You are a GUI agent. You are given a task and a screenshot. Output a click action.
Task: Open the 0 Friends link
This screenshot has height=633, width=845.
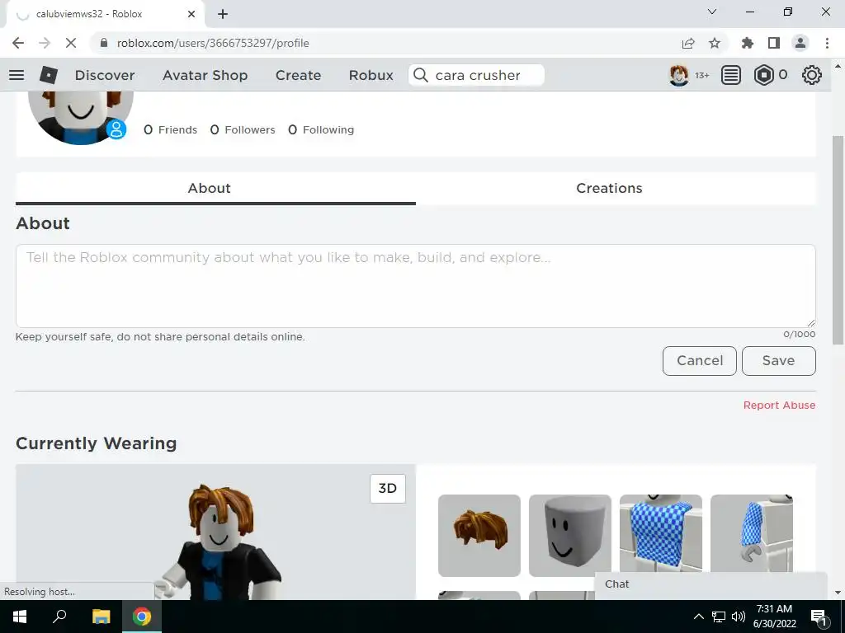coord(170,129)
